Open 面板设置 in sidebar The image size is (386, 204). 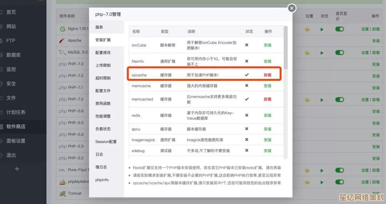pos(16,141)
